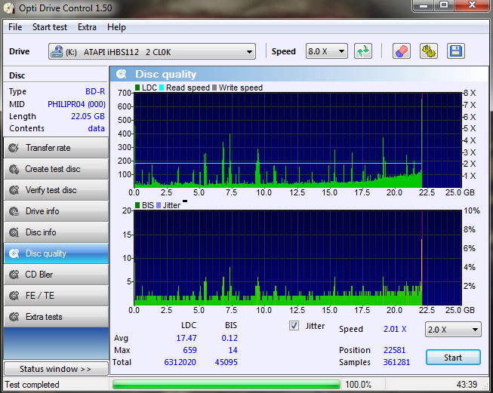Open Extra tests page

point(56,317)
